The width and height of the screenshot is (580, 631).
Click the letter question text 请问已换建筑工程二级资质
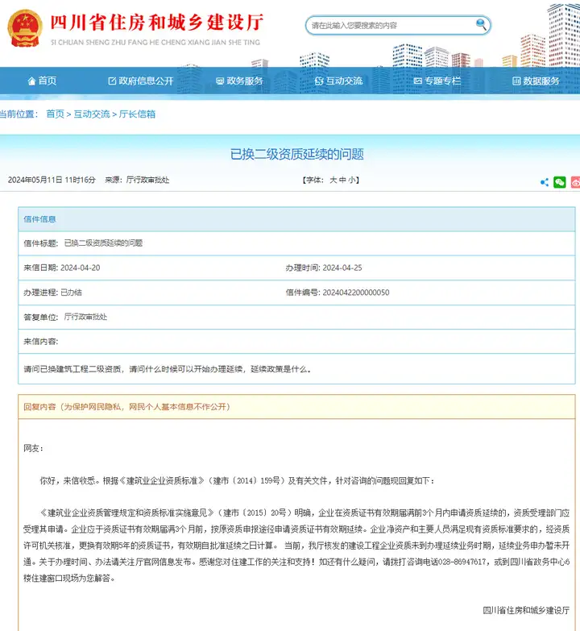pos(168,369)
